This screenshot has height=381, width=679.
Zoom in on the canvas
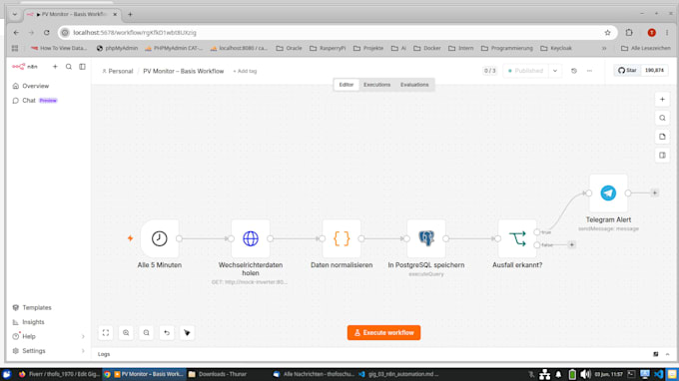[x=126, y=332]
